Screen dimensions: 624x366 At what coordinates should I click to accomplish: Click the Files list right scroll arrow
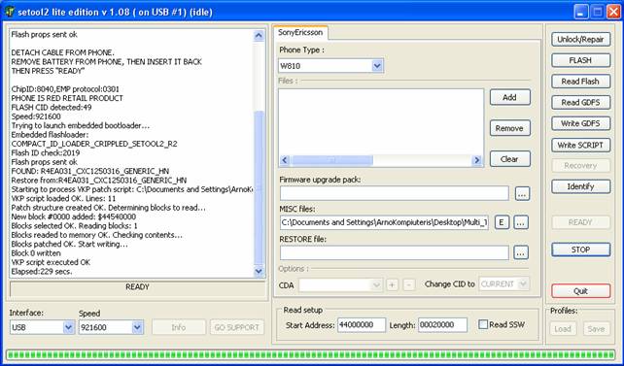coord(476,160)
